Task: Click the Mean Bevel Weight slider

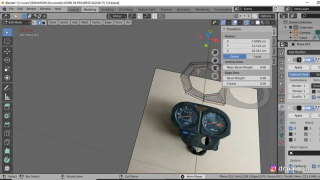Action: tap(246, 67)
